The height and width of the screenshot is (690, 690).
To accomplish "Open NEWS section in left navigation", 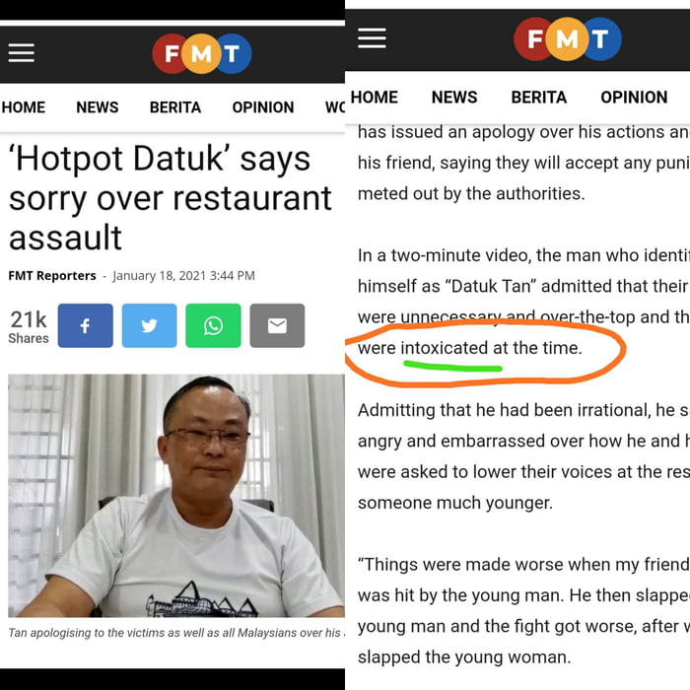I will [98, 107].
